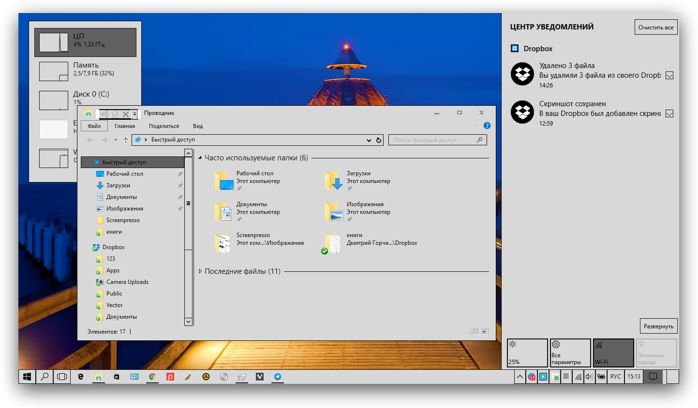This screenshot has width=698, height=408.
Task: Click 'Очистить все' notifications button
Action: point(656,27)
